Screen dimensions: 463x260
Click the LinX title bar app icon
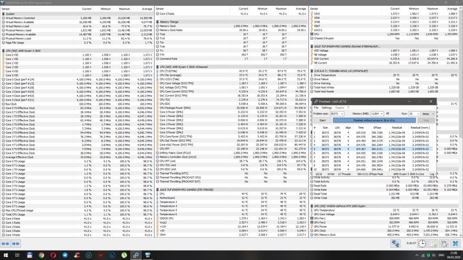tap(316, 101)
